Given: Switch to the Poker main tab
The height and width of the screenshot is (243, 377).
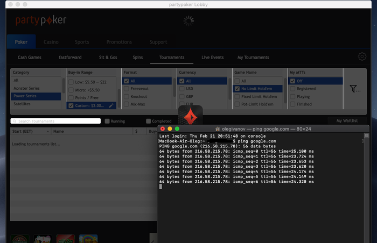Looking at the screenshot, I should pyautogui.click(x=21, y=42).
